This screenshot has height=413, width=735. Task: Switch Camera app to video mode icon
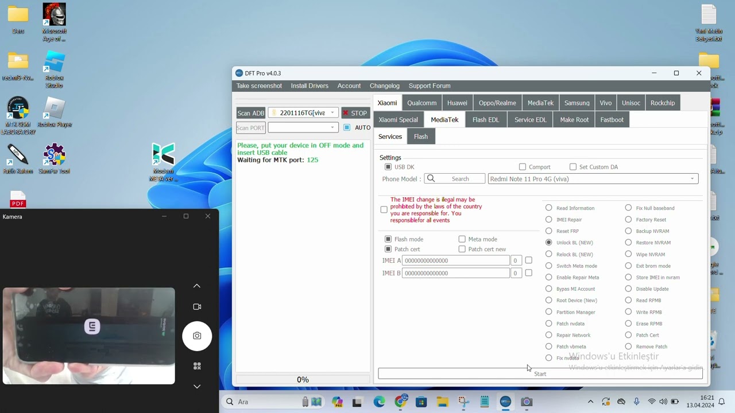(197, 307)
